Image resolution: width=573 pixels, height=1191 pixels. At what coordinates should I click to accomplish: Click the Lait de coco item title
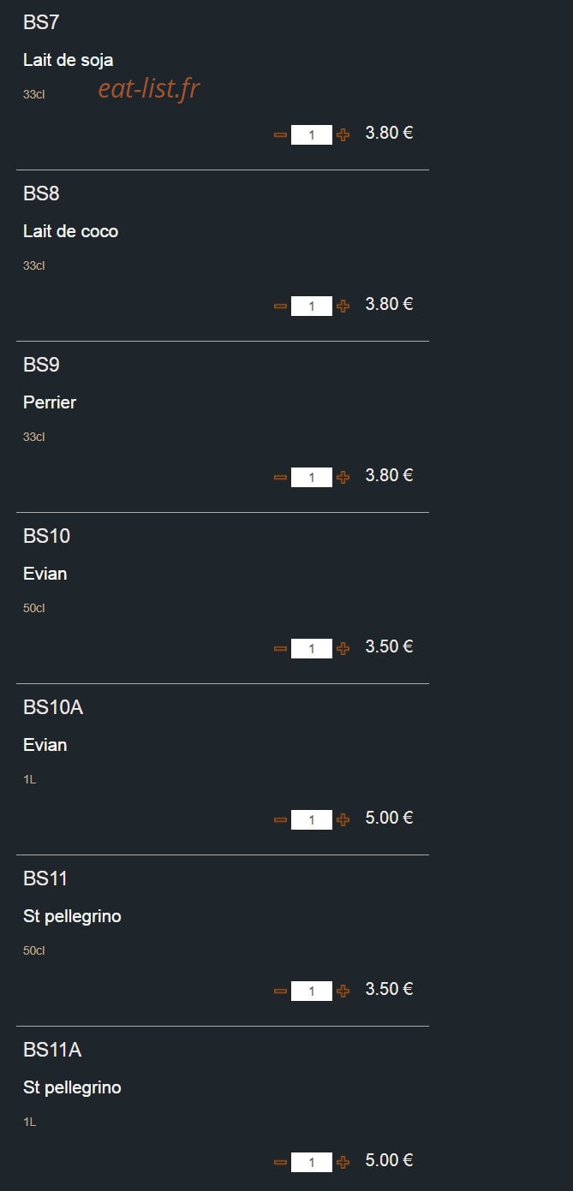click(x=70, y=231)
